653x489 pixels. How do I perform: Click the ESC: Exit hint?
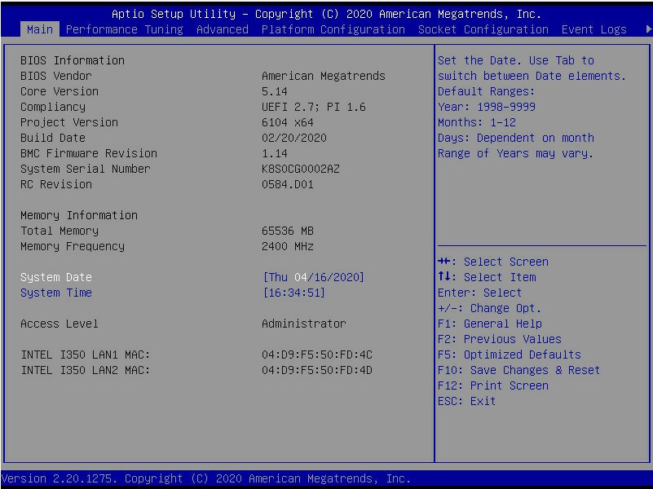467,401
